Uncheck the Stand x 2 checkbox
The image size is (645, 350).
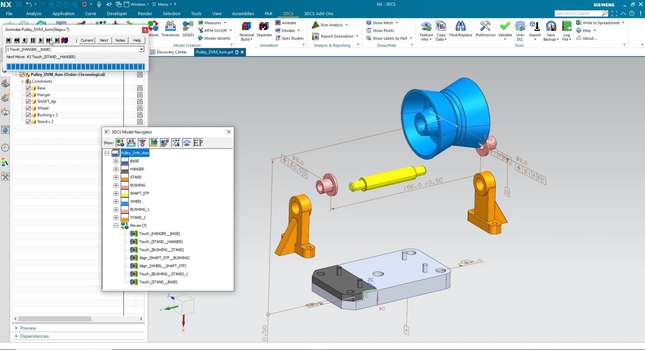point(29,122)
